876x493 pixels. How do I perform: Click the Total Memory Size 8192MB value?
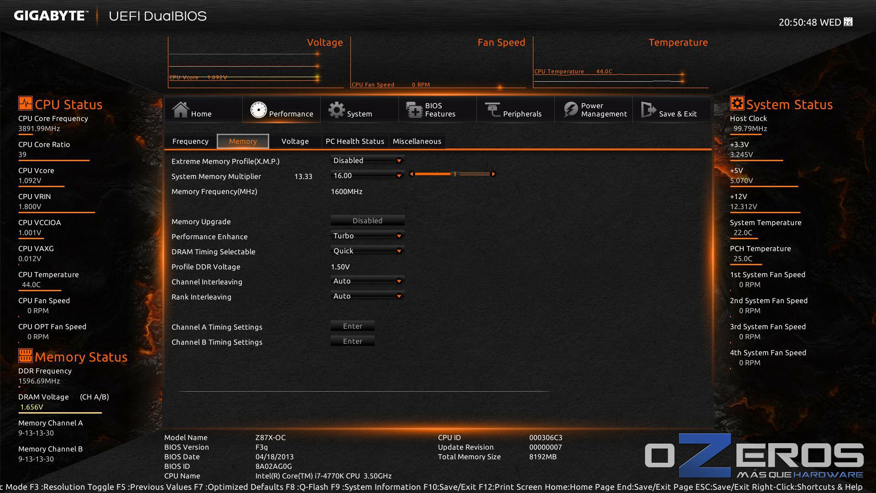[x=543, y=456]
